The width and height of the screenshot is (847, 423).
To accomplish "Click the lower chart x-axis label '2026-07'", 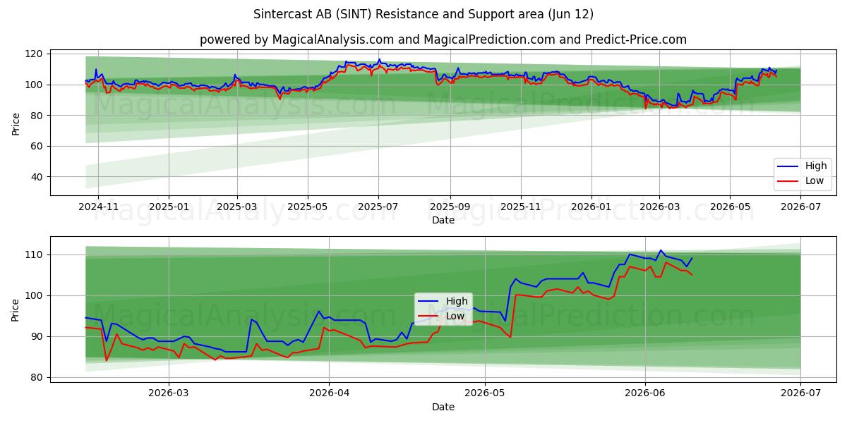I will point(800,393).
